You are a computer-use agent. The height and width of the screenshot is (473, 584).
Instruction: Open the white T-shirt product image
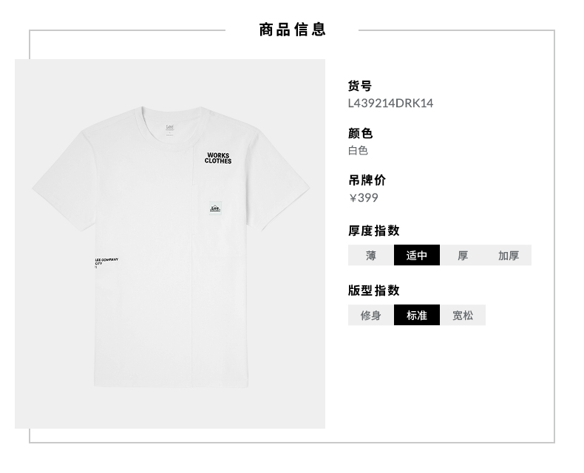pos(170,244)
